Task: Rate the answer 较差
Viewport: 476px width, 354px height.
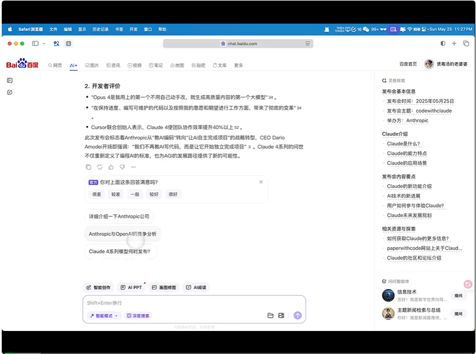Action: (x=116, y=194)
